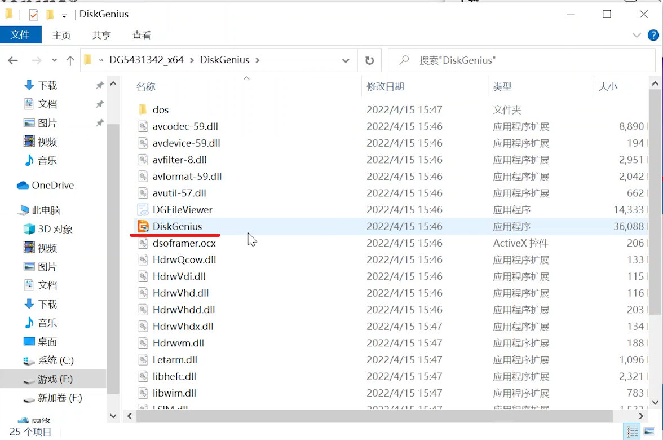This screenshot has width=663, height=440.
Task: Click the hidden path « overflow chevron
Action: click(x=101, y=60)
